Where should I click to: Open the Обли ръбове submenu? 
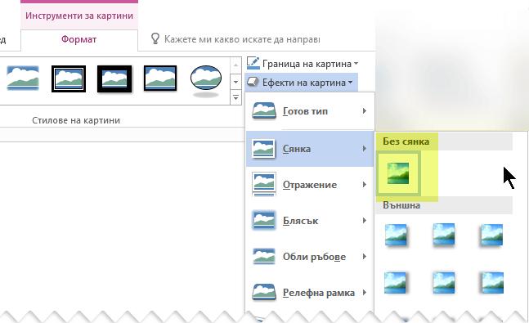point(310,257)
